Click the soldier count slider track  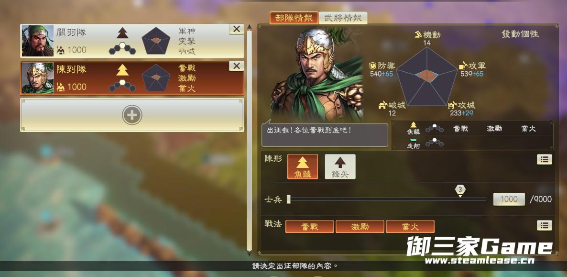coord(387,199)
